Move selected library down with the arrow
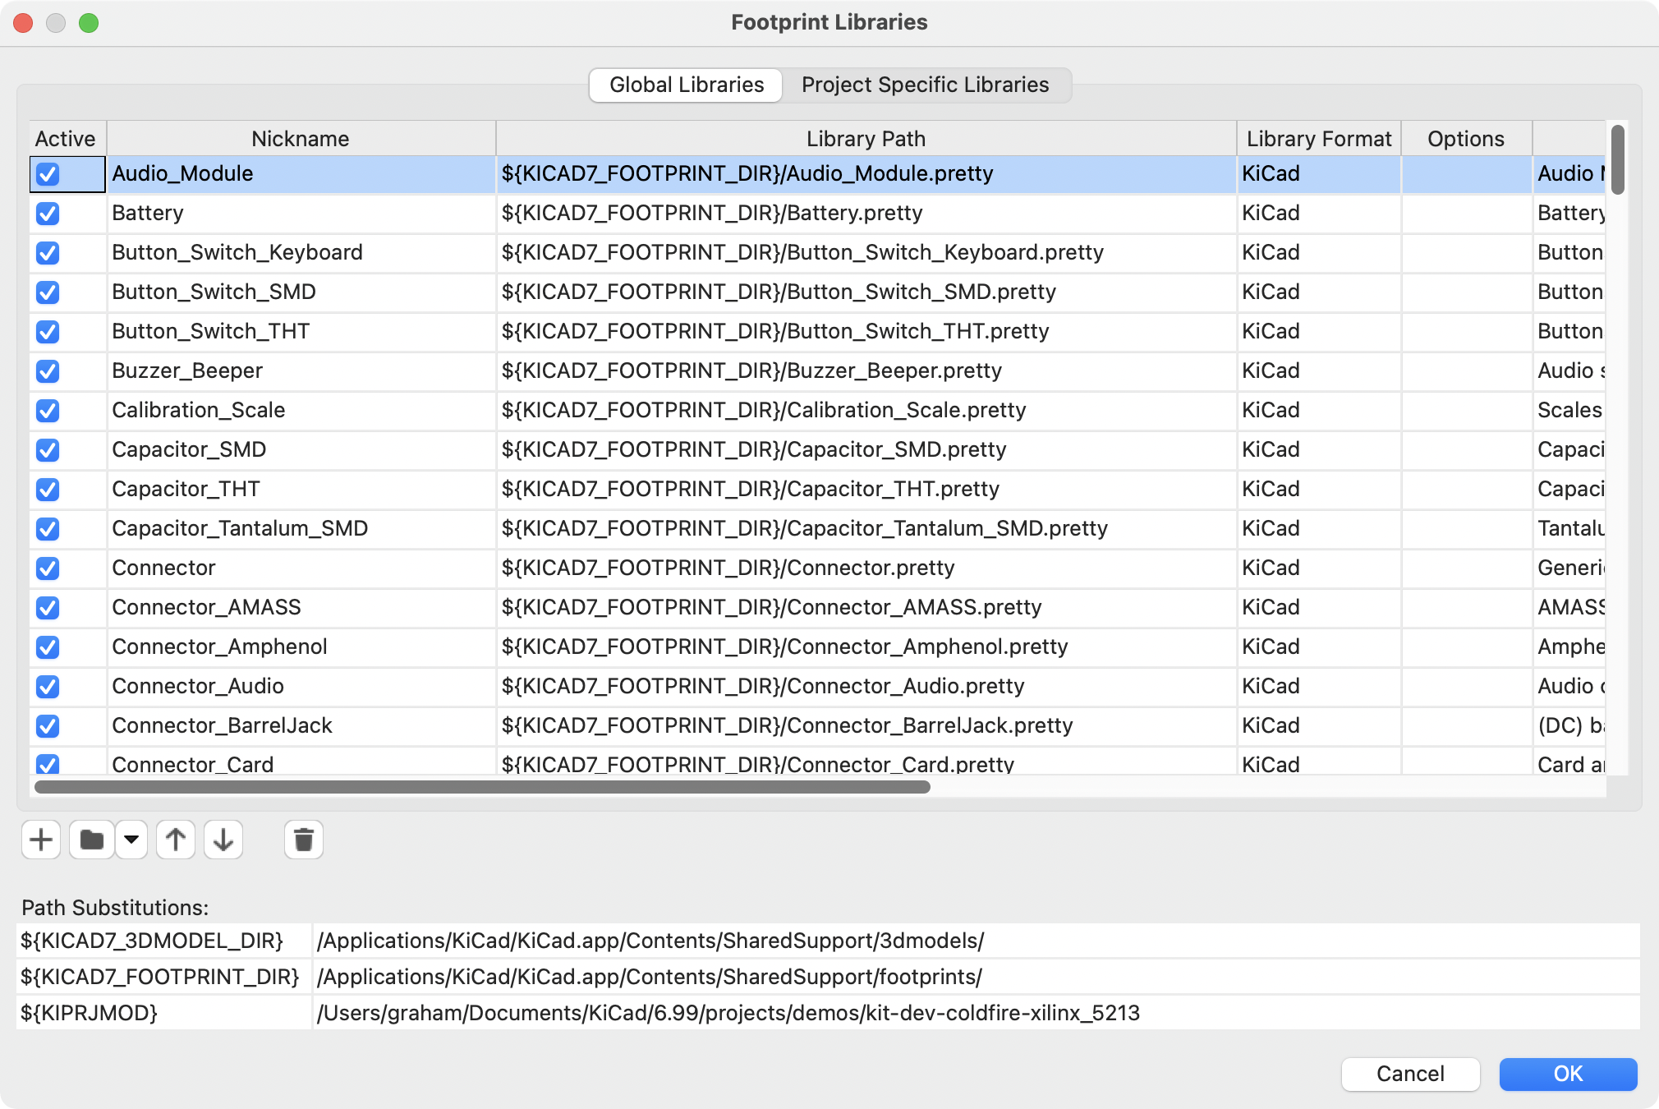The height and width of the screenshot is (1109, 1659). click(223, 840)
